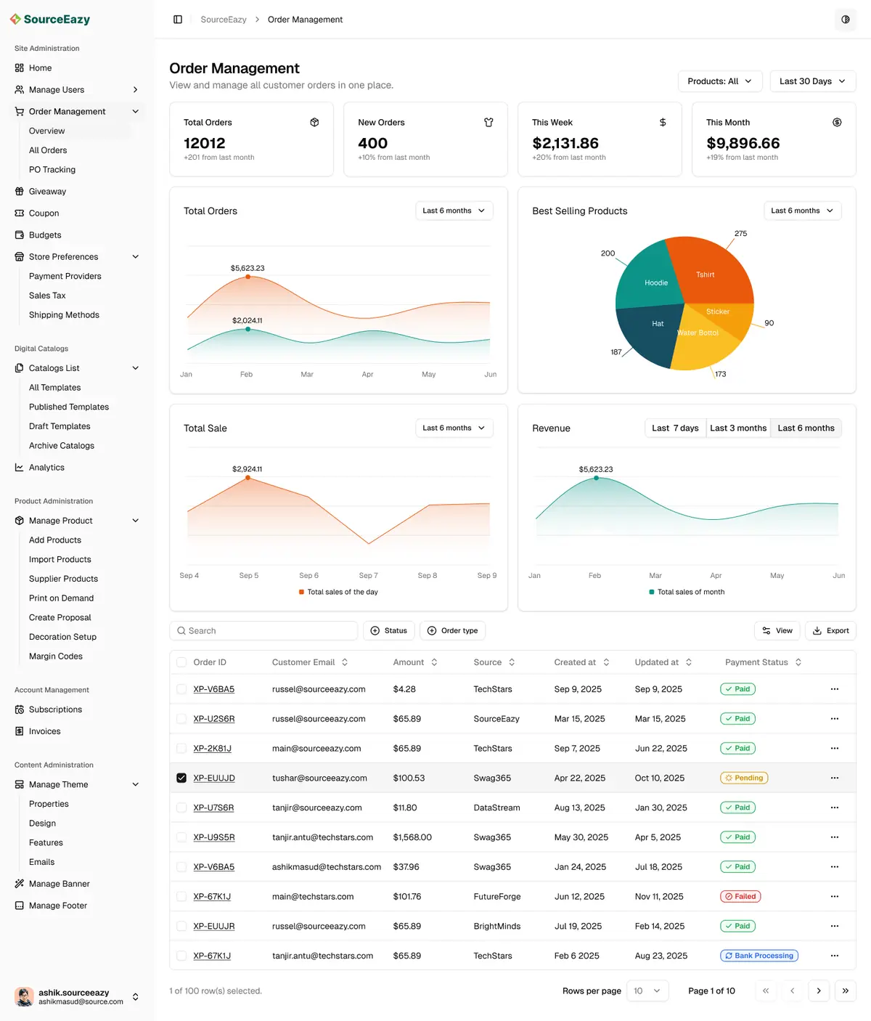Collapse the Catalogs List section
Screen dimensions: 871x1021
pyautogui.click(x=135, y=368)
